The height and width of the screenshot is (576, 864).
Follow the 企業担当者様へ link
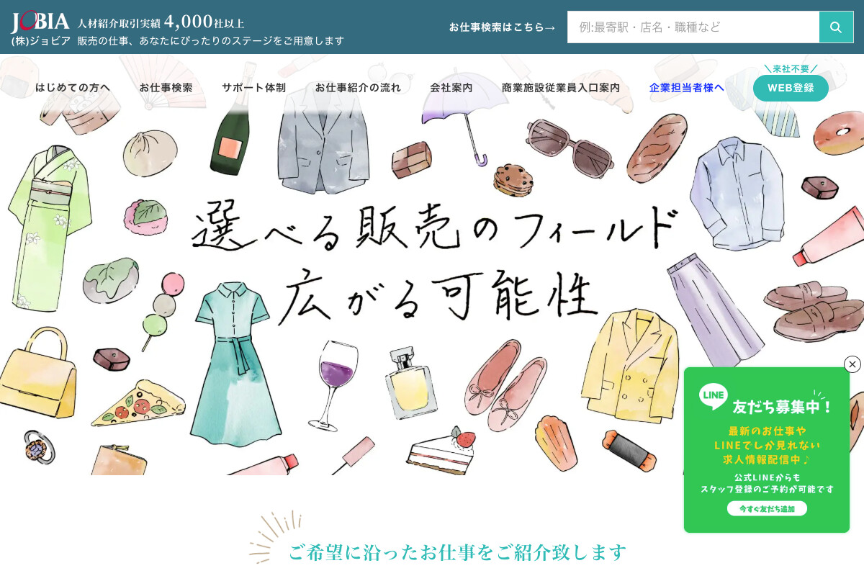(x=687, y=88)
